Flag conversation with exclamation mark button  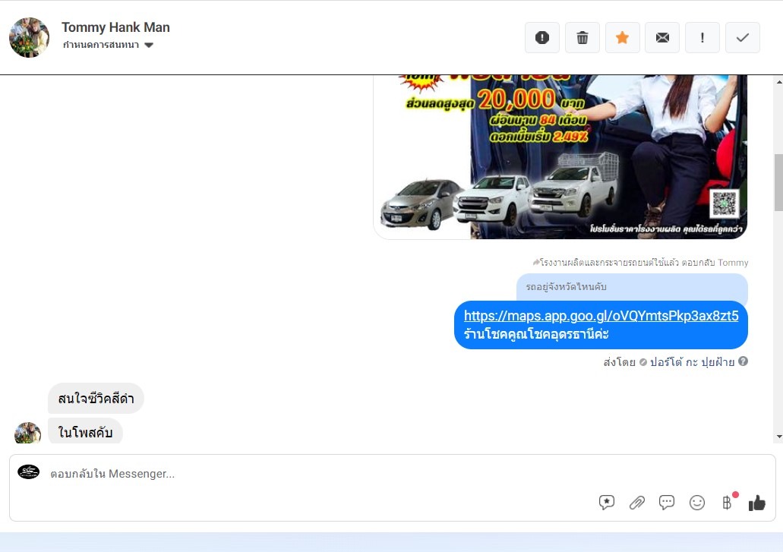point(702,37)
